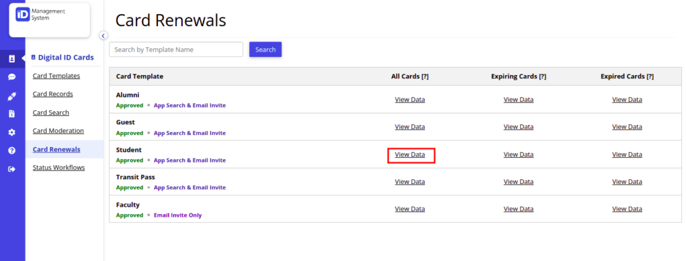Open the integrations plug icon
Image resolution: width=686 pixels, height=261 pixels.
click(x=12, y=96)
